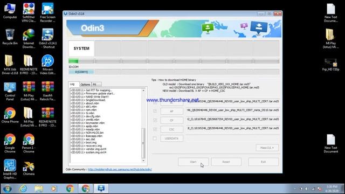Click the Start button in Odin
Image resolution: width=345 pixels, height=194 pixels.
tap(193, 162)
